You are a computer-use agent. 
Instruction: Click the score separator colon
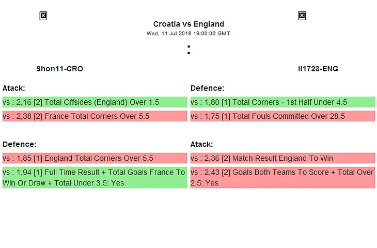pyautogui.click(x=189, y=50)
